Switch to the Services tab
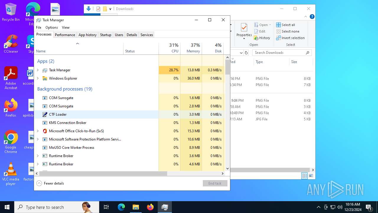The height and width of the screenshot is (213, 378). [x=147, y=35]
